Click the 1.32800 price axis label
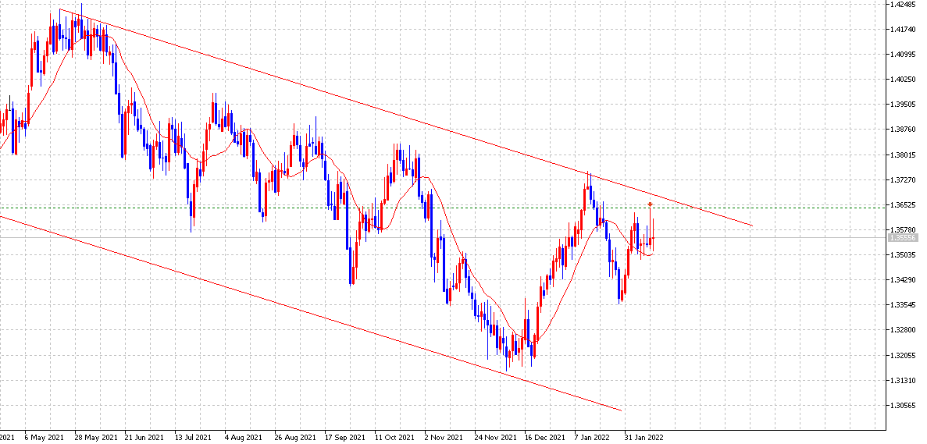 (904, 330)
